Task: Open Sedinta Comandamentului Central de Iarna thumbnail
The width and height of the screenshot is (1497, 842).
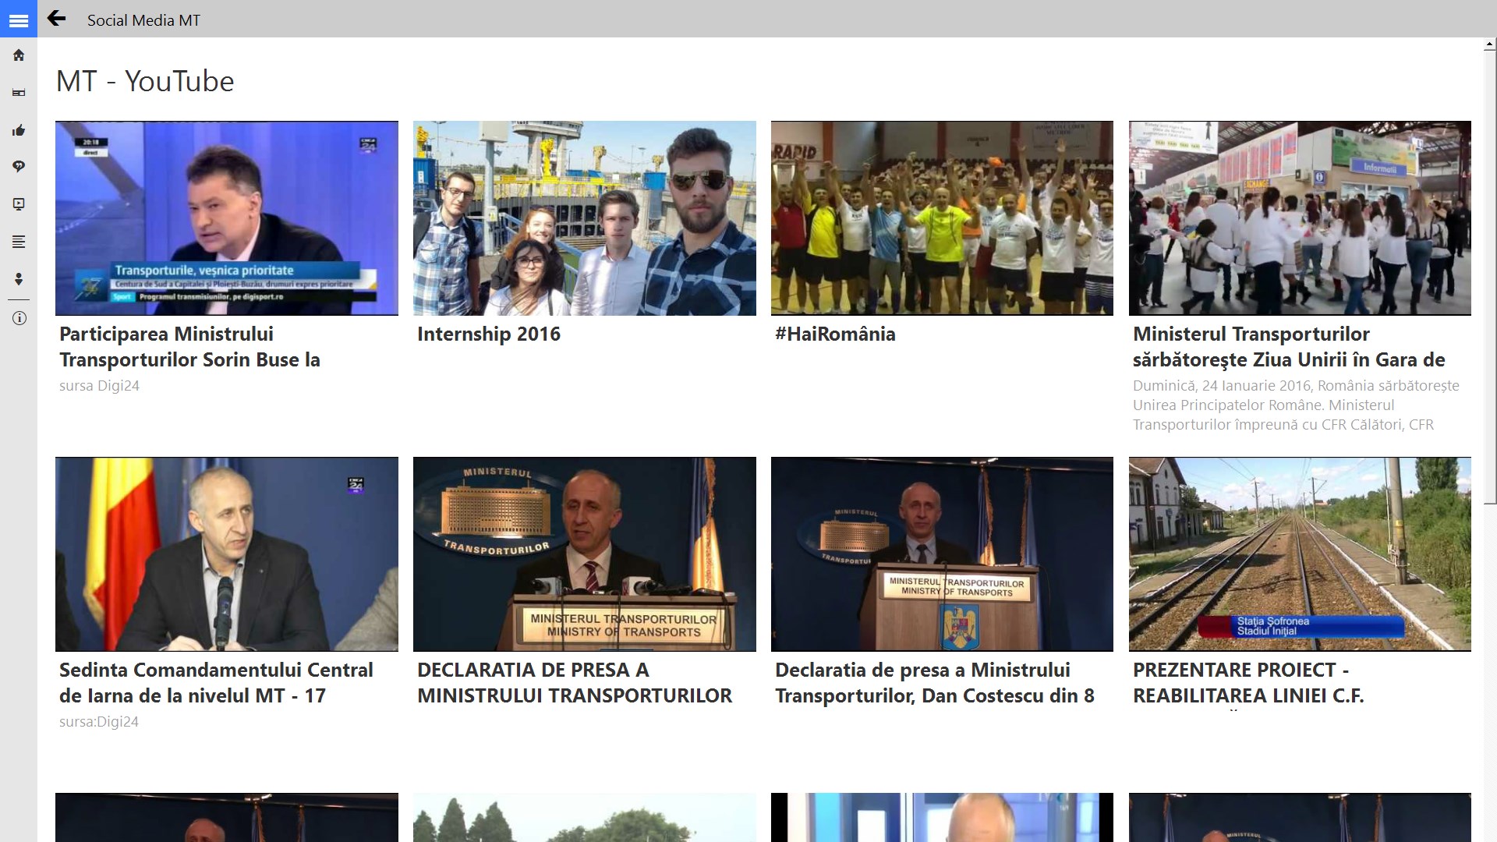Action: pos(226,554)
